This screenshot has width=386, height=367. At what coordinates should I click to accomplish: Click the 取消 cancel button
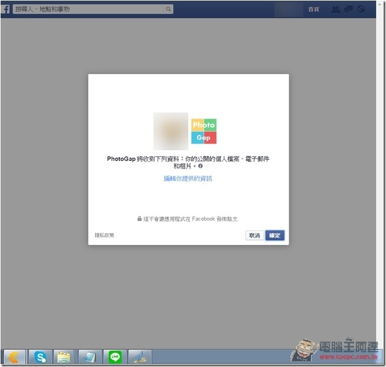254,235
